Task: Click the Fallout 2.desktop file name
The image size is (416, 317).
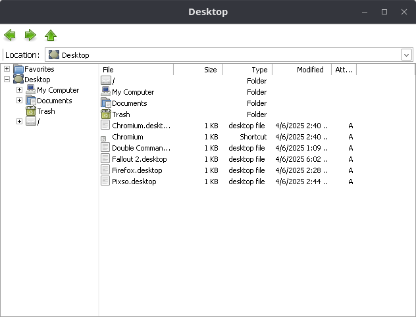Action: [140, 159]
